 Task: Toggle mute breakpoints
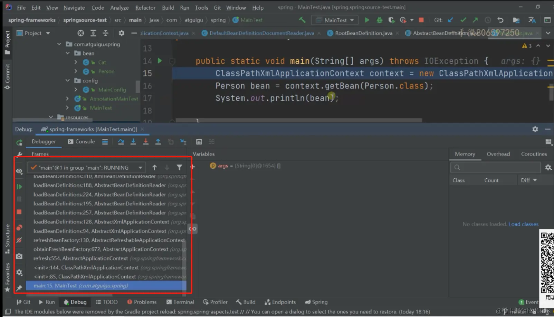click(x=19, y=240)
